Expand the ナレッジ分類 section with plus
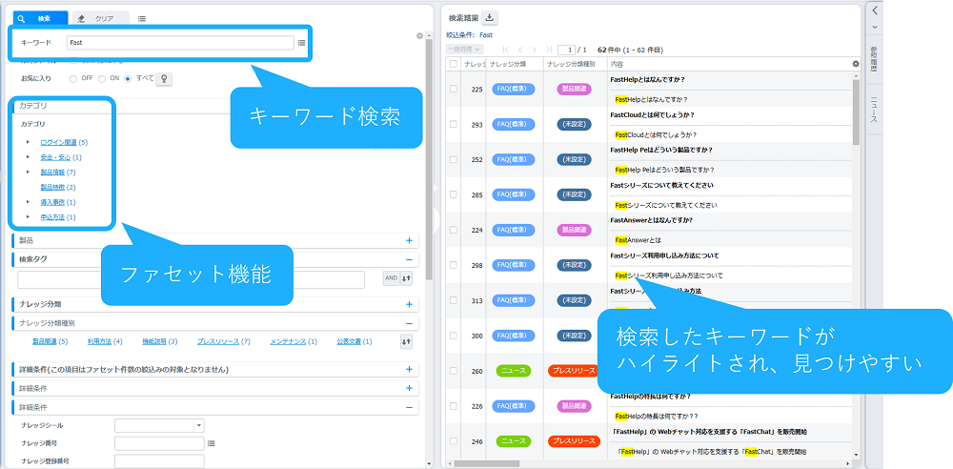The height and width of the screenshot is (469, 953). coord(409,304)
